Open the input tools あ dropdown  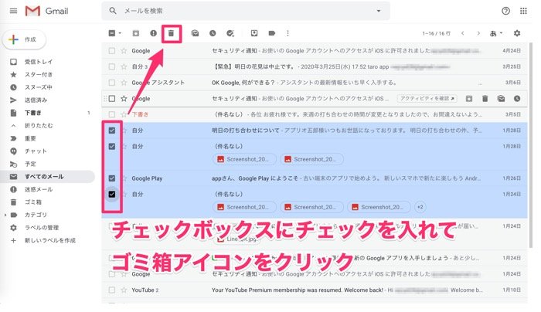496,33
